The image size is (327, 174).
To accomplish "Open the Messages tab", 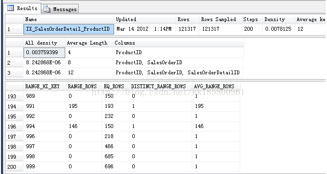I will [x=60, y=9].
